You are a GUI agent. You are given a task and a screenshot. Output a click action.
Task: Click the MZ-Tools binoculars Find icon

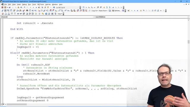(27, 11)
